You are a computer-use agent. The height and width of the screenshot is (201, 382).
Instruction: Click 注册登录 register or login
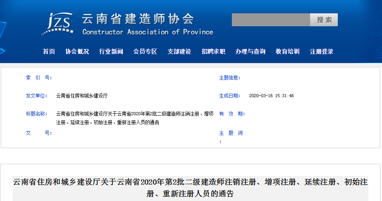[321, 52]
